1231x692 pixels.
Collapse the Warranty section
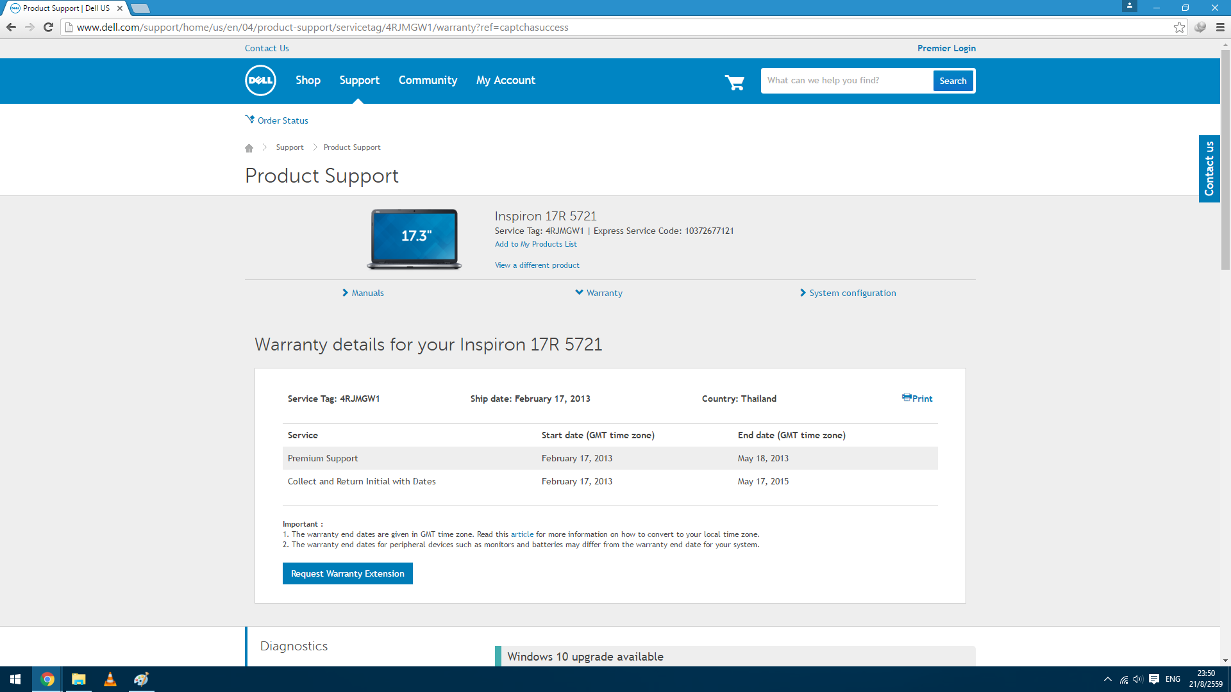pyautogui.click(x=599, y=293)
